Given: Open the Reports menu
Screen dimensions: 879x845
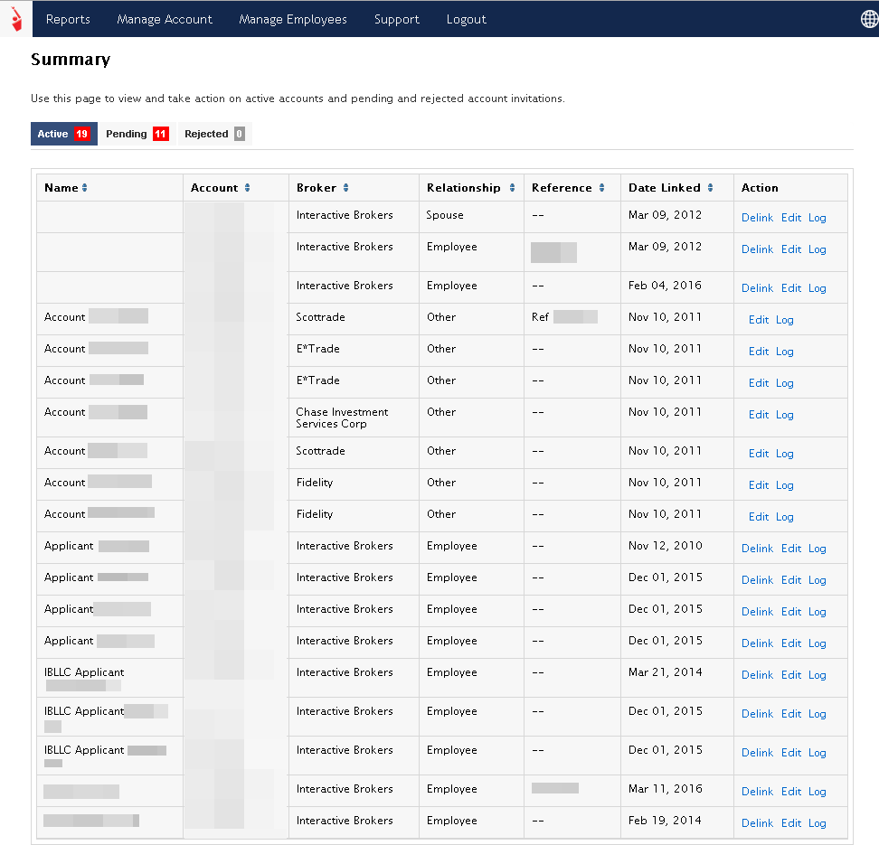Looking at the screenshot, I should (x=68, y=19).
